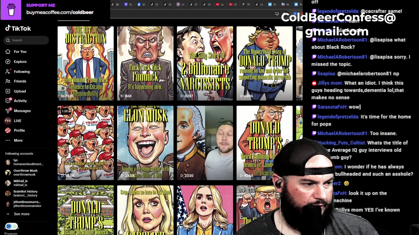Click the Overthrow Musk account name

(26, 171)
